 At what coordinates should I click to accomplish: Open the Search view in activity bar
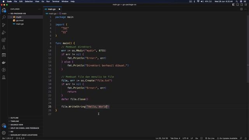click(x=4, y=17)
